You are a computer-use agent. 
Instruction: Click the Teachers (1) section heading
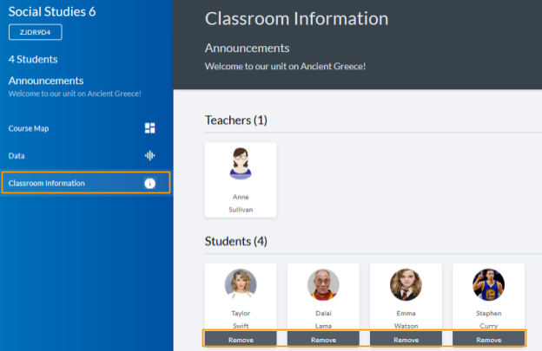tap(235, 120)
